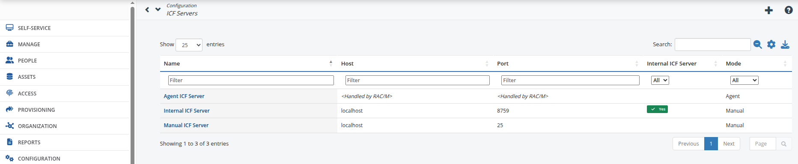Add a new ICF server with plus icon
Image resolution: width=798 pixels, height=164 pixels.
tap(769, 10)
